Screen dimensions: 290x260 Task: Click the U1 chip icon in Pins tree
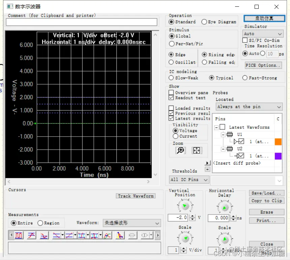230,135
